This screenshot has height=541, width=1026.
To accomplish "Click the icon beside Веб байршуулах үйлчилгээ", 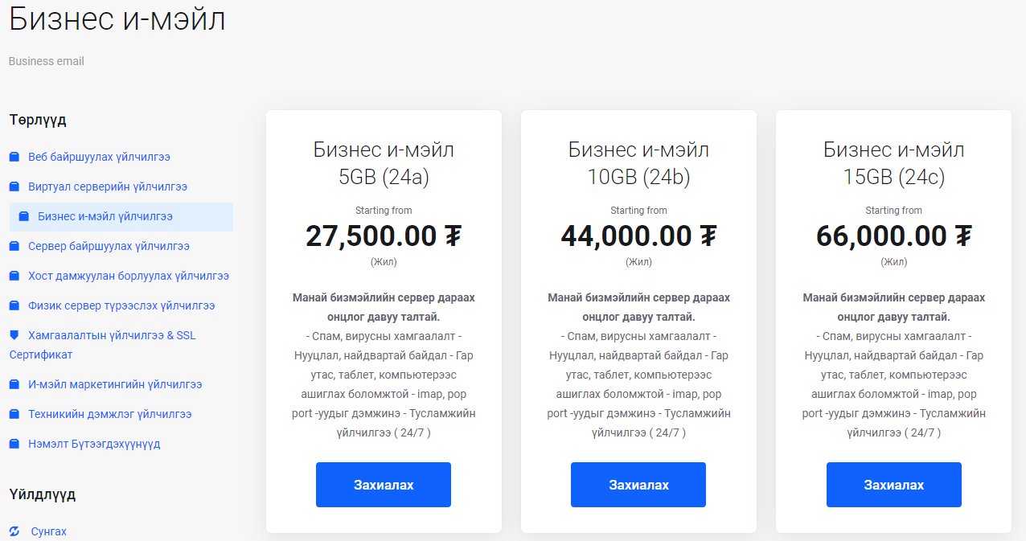I will (x=14, y=157).
